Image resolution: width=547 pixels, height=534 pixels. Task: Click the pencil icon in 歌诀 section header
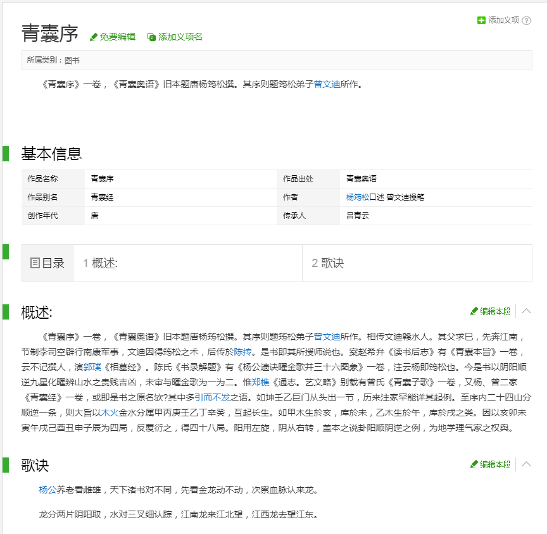474,464
